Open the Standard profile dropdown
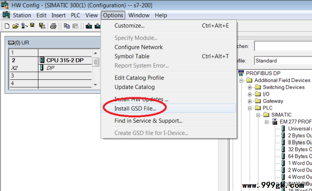The height and width of the screenshot is (191, 312). click(283, 60)
